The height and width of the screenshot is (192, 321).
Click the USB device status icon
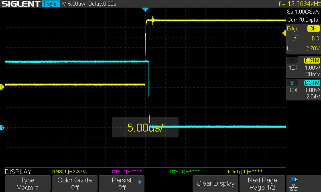click(x=294, y=180)
